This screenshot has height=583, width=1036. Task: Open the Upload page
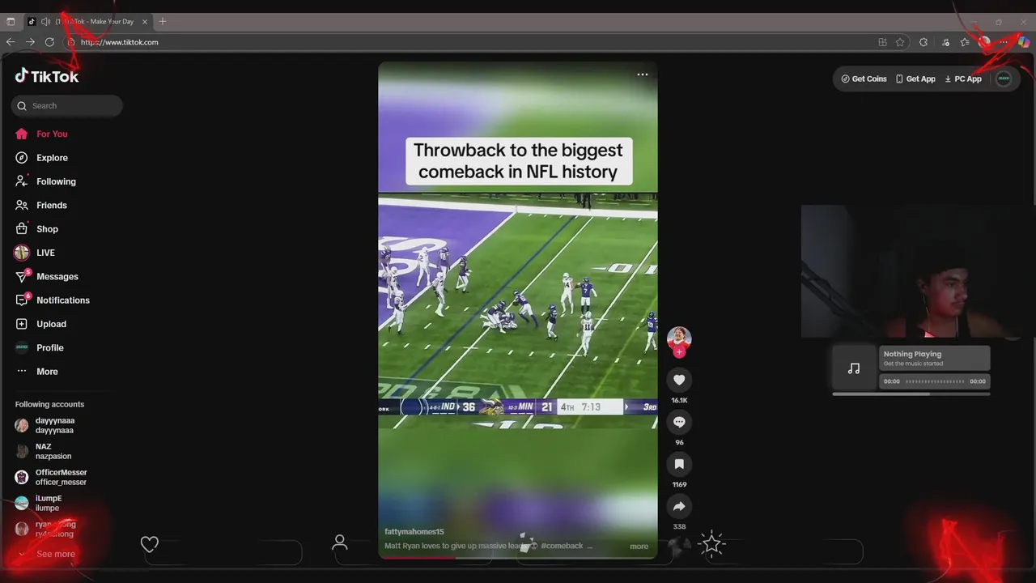pos(40,324)
